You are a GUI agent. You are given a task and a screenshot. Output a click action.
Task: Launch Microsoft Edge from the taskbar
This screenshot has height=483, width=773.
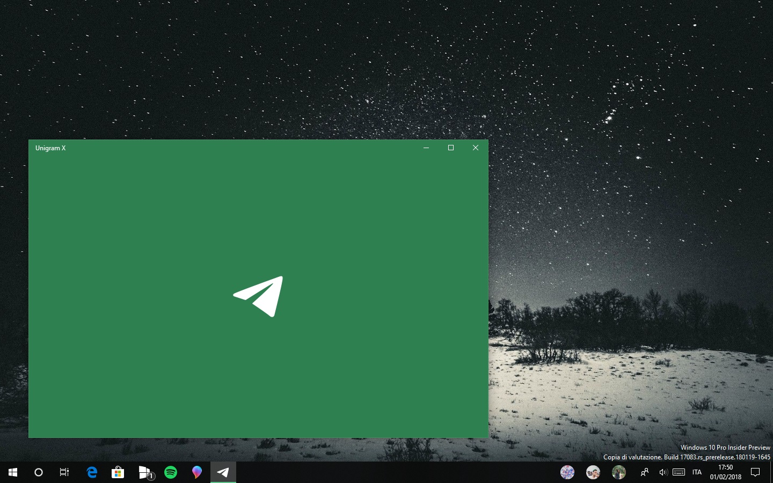(92, 472)
